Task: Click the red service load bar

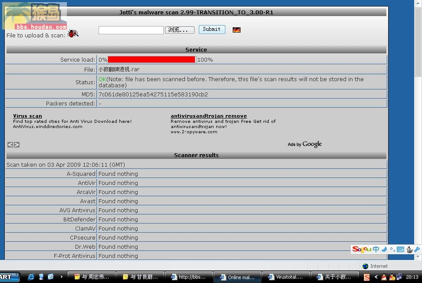Action: pos(151,59)
